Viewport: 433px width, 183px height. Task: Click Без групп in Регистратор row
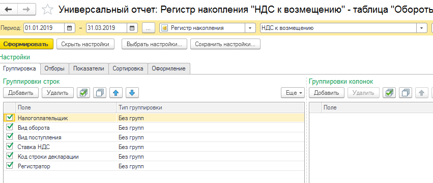coord(131,166)
